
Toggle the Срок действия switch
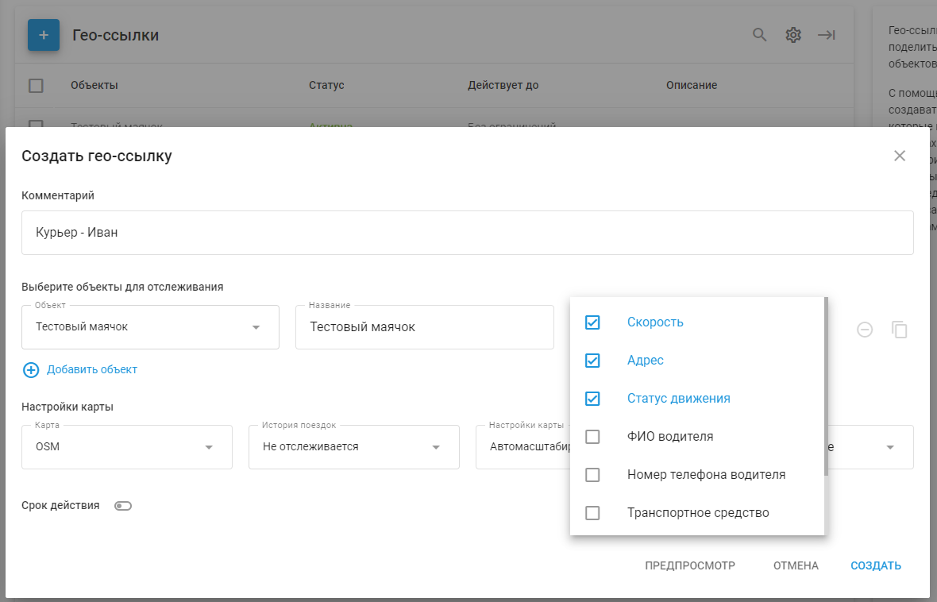pyautogui.click(x=123, y=507)
